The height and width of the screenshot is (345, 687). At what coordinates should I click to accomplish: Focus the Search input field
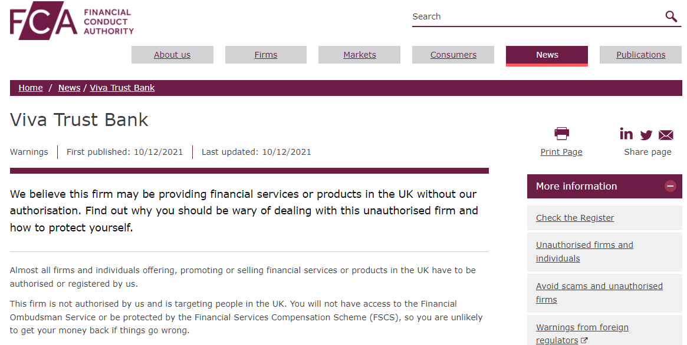click(x=537, y=16)
